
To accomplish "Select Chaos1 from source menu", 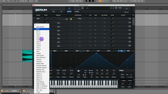I will [41, 60].
